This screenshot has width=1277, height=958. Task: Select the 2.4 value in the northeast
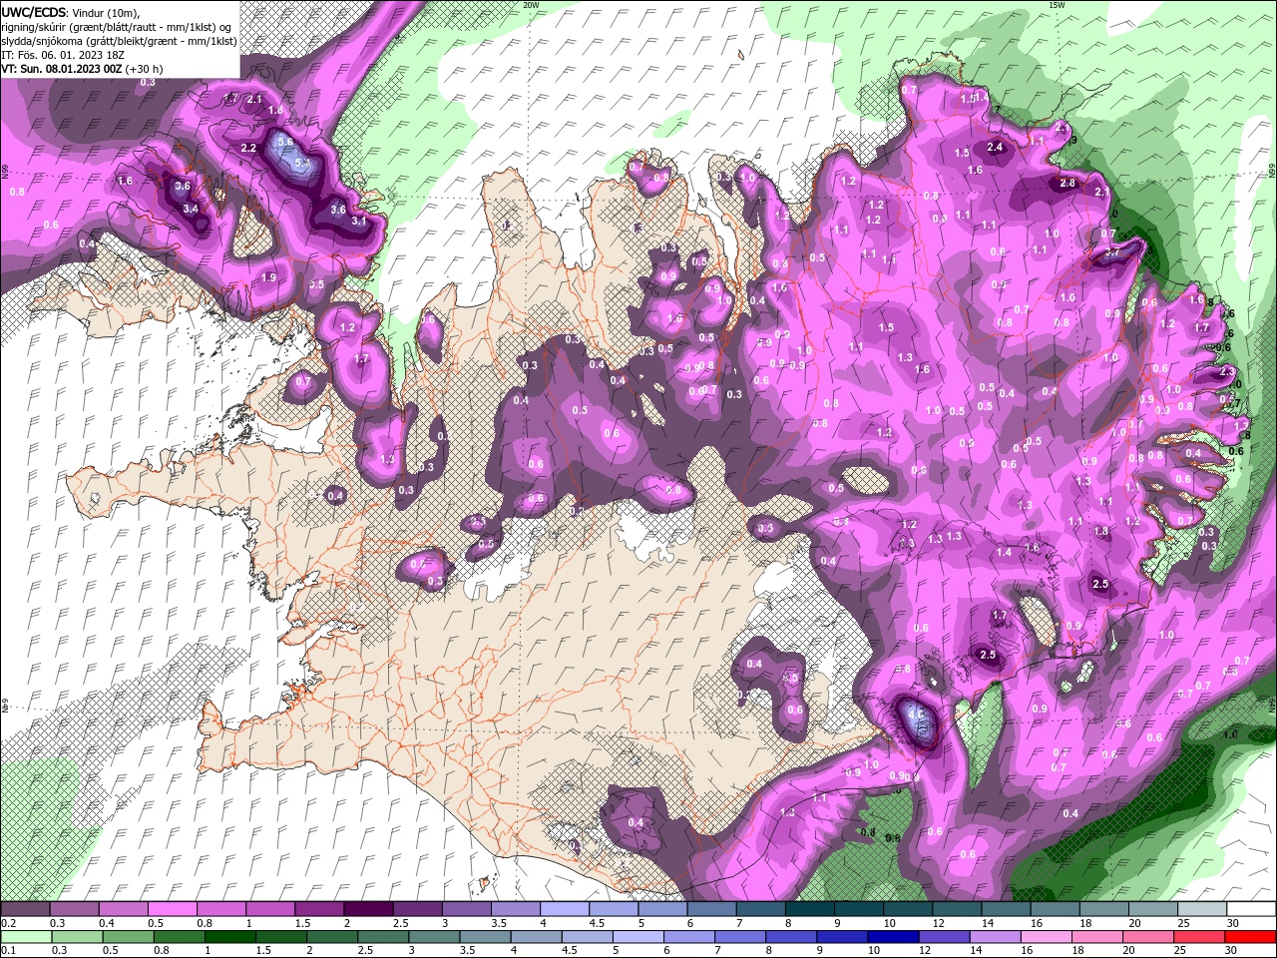click(x=995, y=147)
